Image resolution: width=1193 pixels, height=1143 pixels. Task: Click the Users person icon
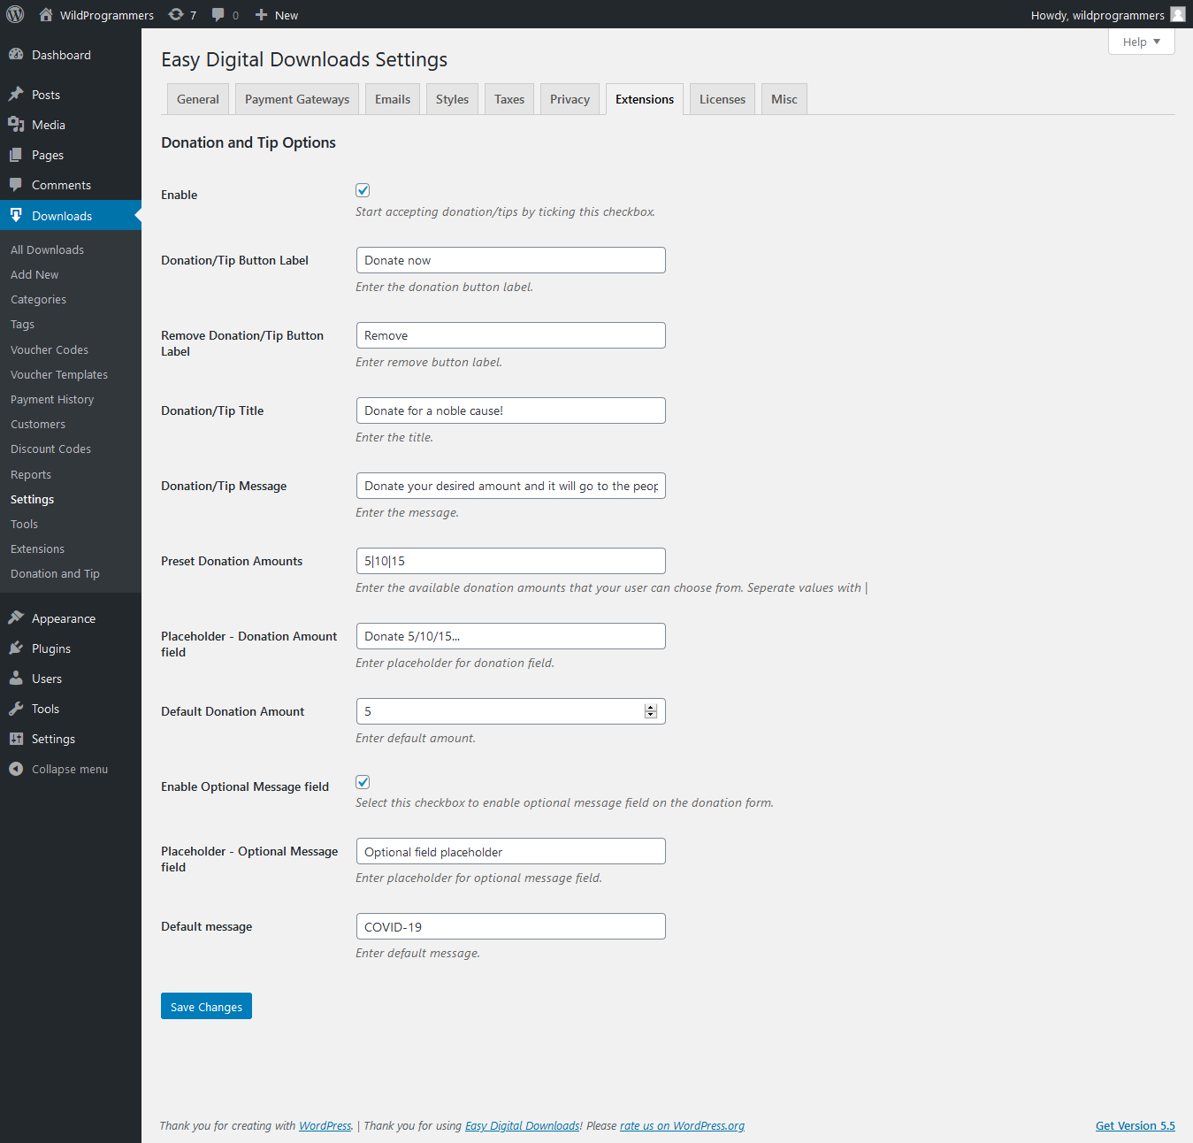click(x=16, y=678)
